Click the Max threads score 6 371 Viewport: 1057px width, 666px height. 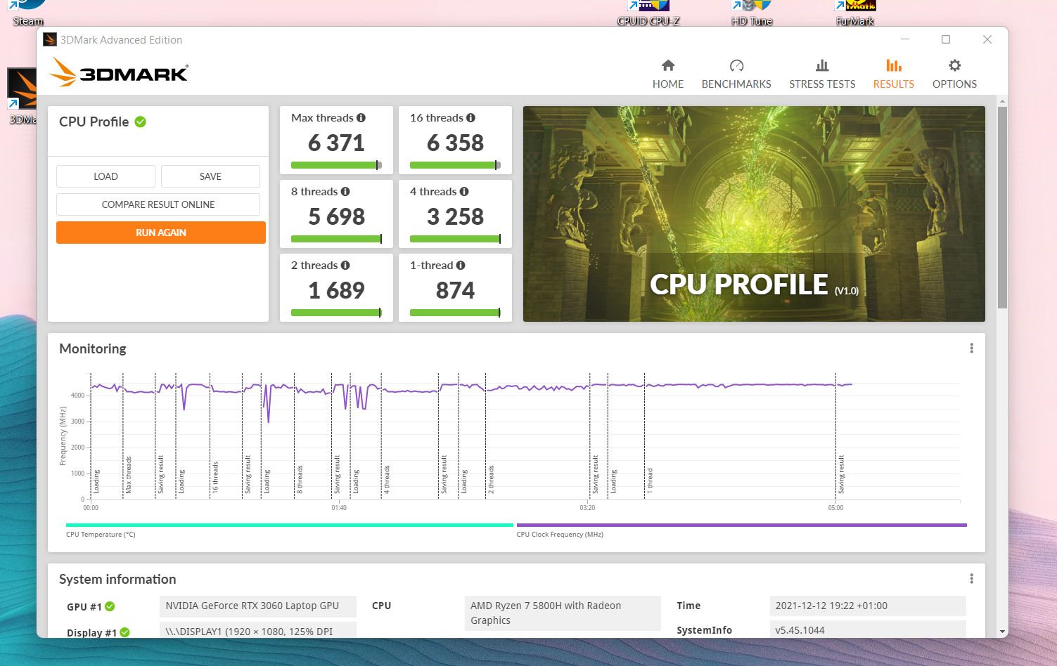click(336, 143)
